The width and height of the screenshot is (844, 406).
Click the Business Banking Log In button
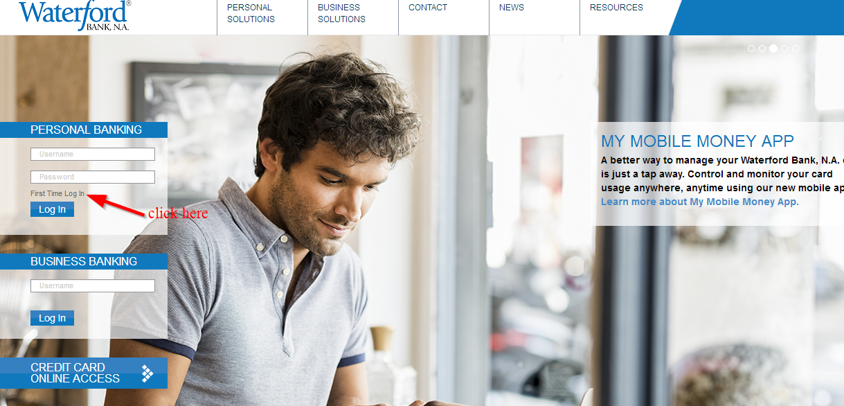(x=52, y=318)
